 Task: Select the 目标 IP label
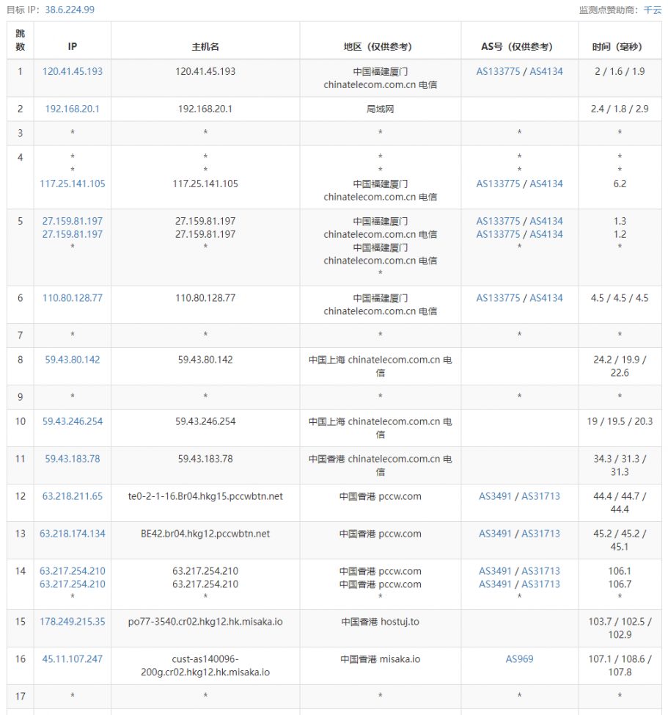point(24,10)
